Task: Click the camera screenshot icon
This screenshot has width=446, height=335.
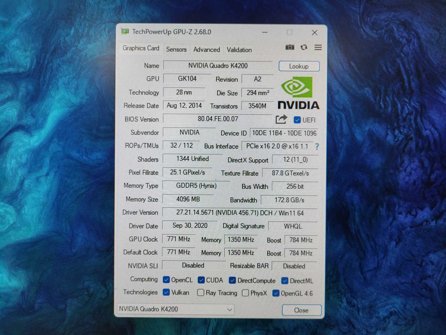Action: (x=290, y=47)
